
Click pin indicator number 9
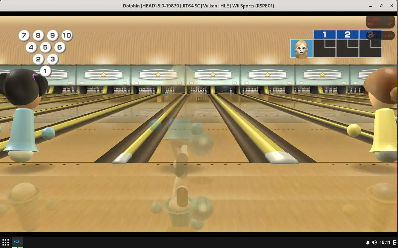click(x=53, y=35)
